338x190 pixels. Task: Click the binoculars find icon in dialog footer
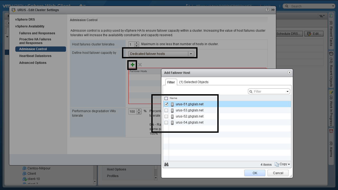click(x=166, y=164)
